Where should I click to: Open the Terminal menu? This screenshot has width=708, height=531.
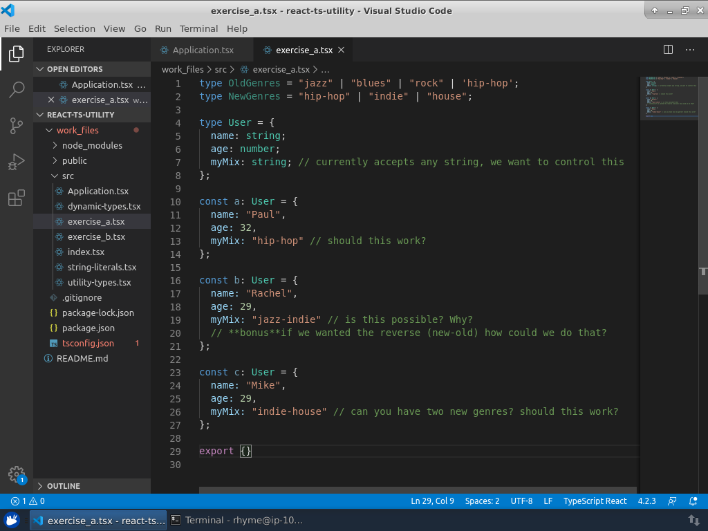click(198, 28)
